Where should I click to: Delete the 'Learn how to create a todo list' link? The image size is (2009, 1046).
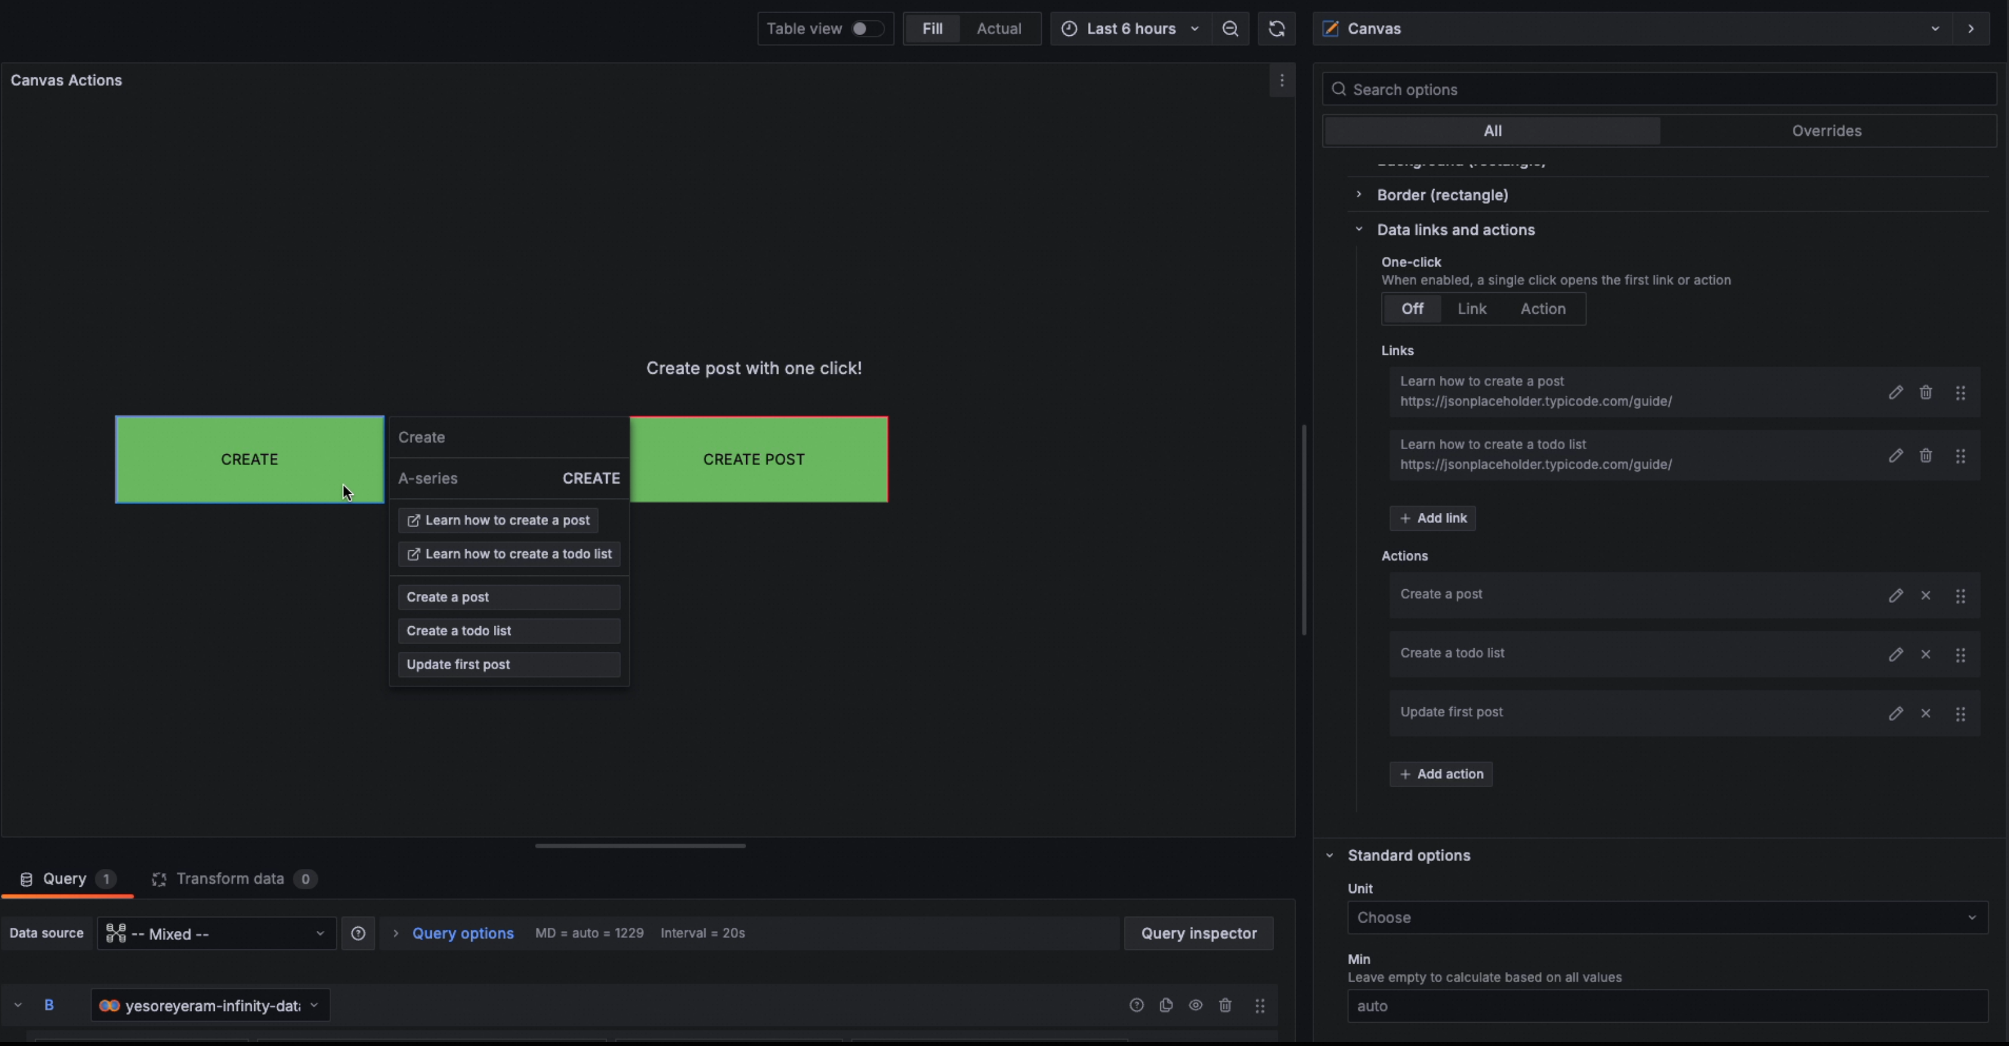1925,455
